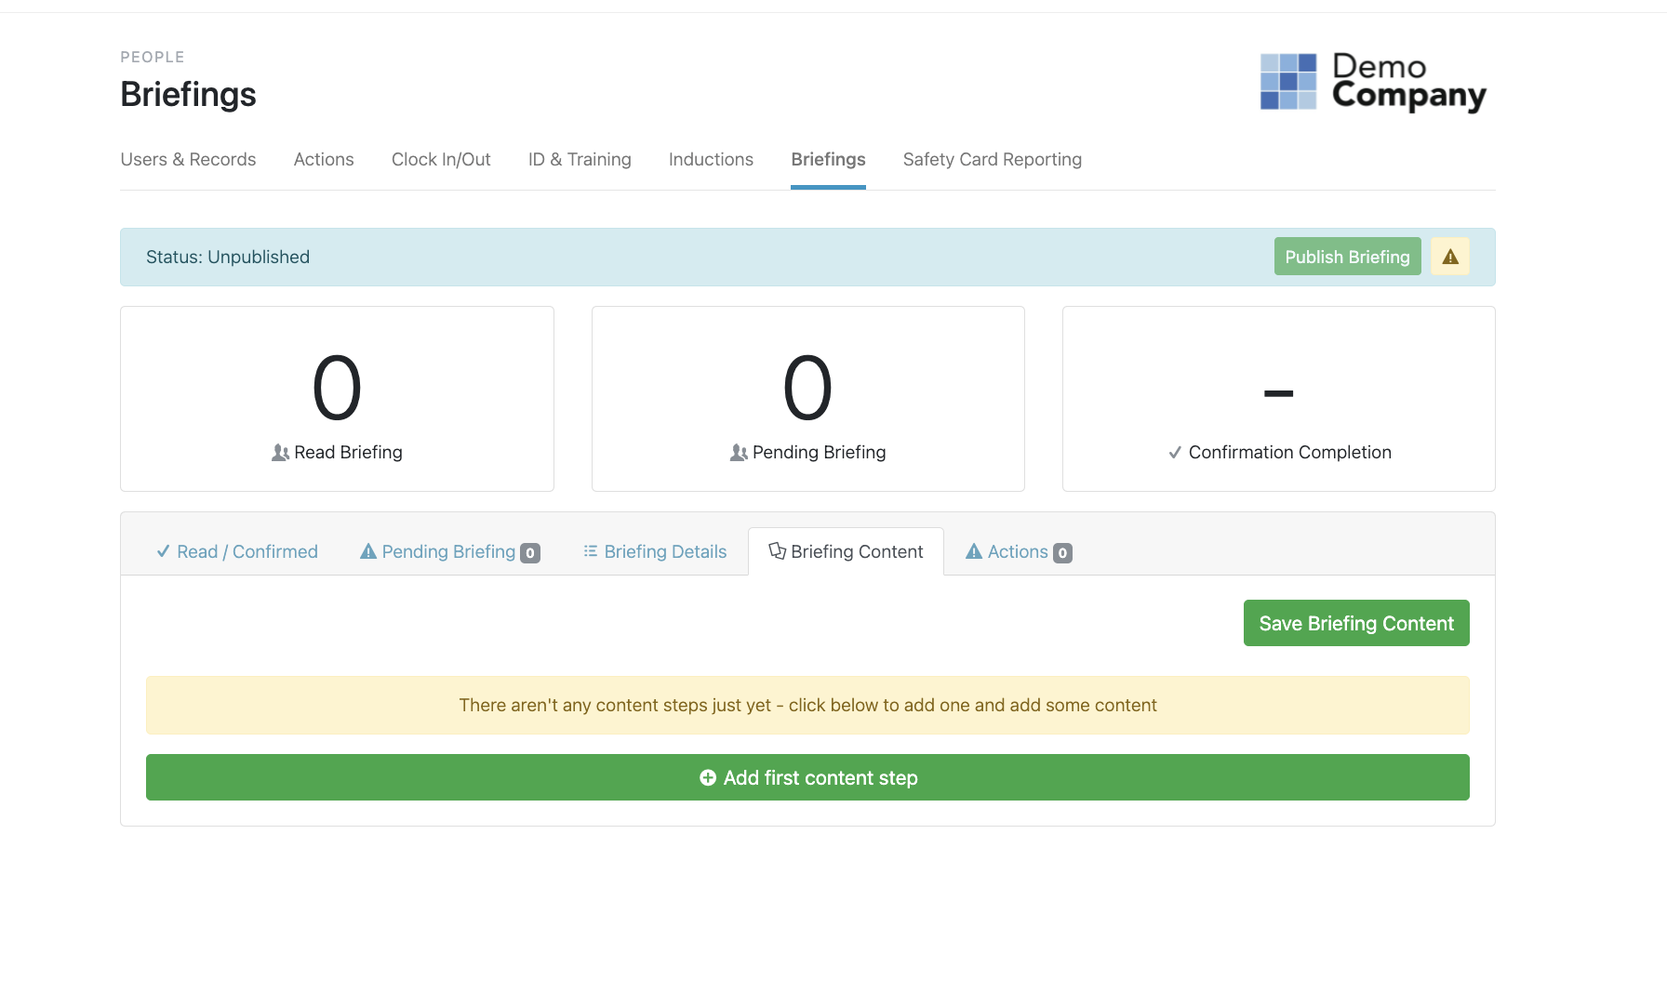Click the yellow warning triangle icon
The height and width of the screenshot is (1006, 1667).
pos(1449,257)
